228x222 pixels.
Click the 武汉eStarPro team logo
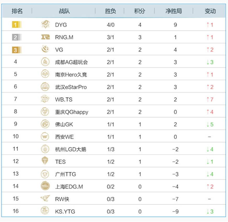(45, 87)
